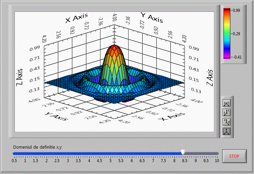Screen dimensions: 254x174
Task: Click the Domeniul de definitie slider thumb
Action: click(183, 153)
